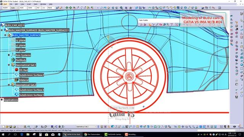Select the yz plane in tree
The image size is (244, 137).
(x=20, y=45)
